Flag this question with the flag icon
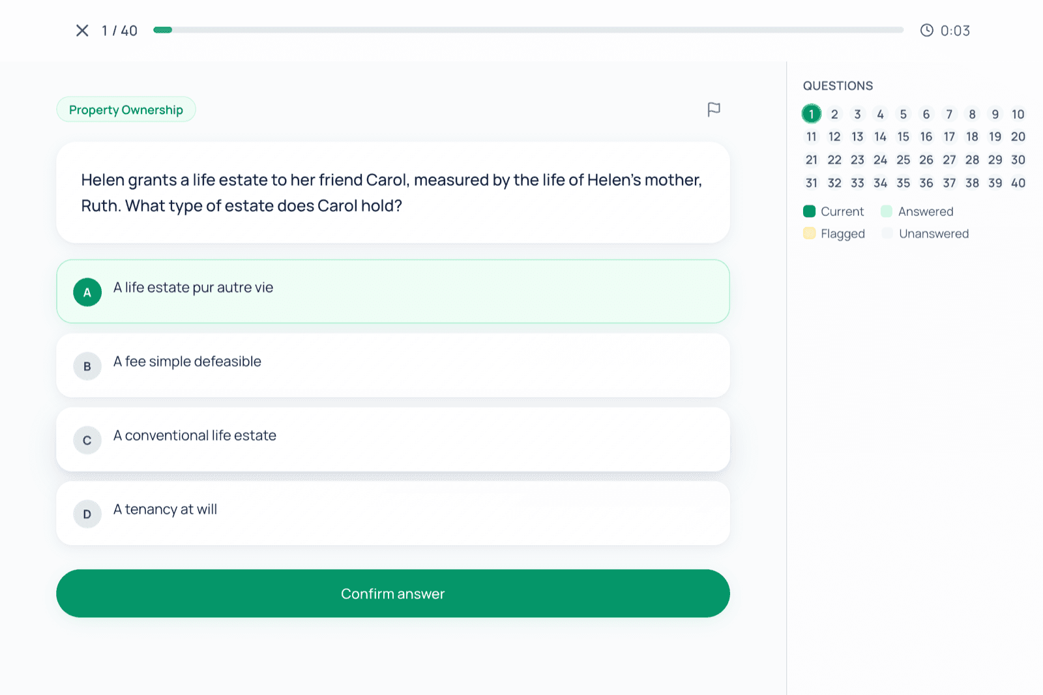1043x695 pixels. [714, 110]
